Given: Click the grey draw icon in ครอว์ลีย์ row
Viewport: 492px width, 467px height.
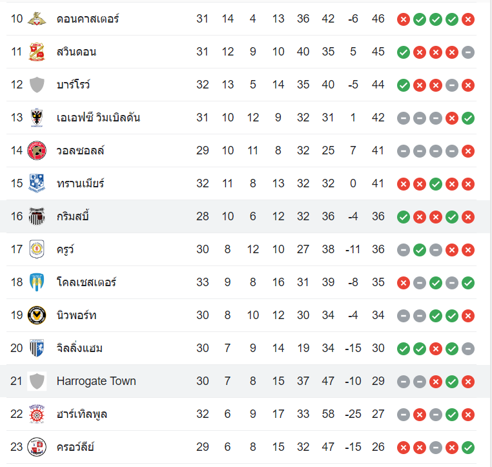Looking at the screenshot, I should 436,447.
